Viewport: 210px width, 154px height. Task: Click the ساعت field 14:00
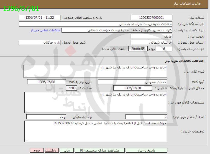(x=71, y=88)
